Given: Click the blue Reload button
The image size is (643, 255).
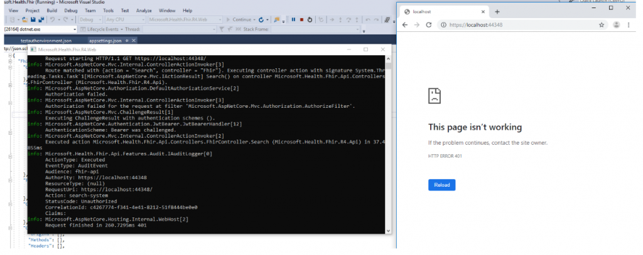Looking at the screenshot, I should coord(441,185).
